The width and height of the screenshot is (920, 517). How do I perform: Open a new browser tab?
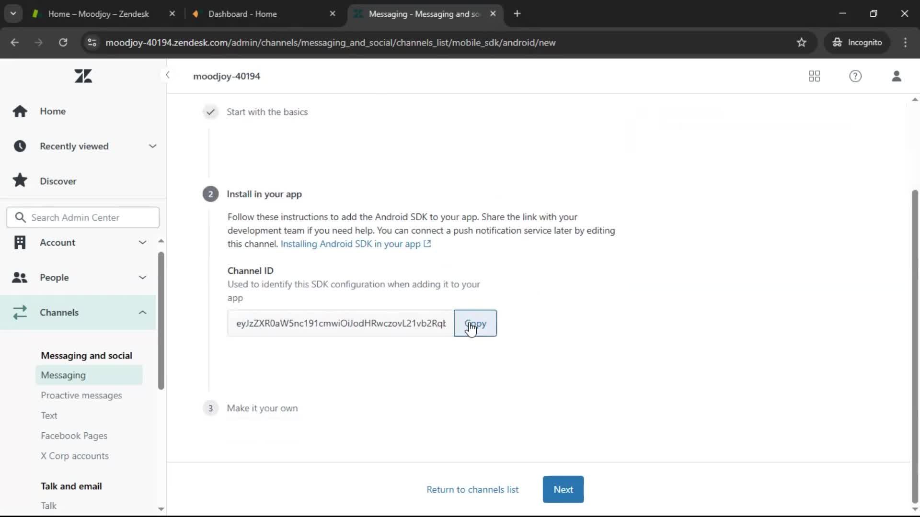(x=517, y=14)
